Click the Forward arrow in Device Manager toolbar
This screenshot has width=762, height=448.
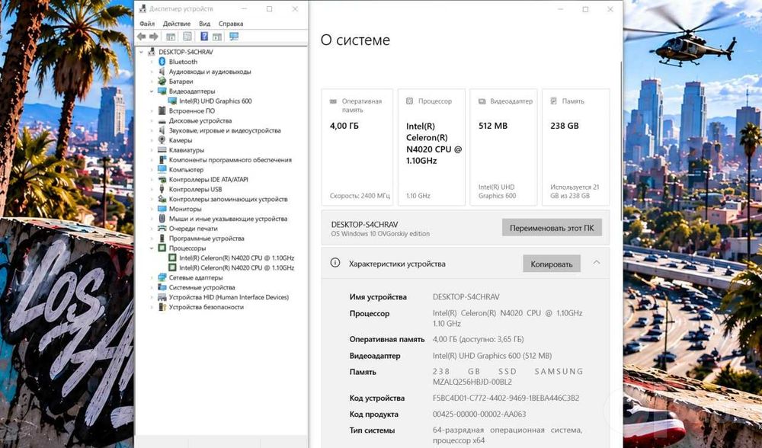(x=154, y=37)
